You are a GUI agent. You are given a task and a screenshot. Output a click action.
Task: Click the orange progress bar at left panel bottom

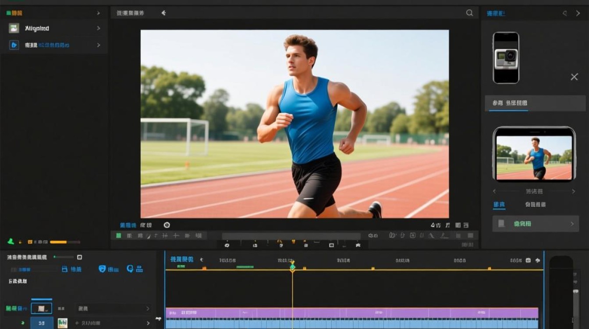(x=58, y=242)
